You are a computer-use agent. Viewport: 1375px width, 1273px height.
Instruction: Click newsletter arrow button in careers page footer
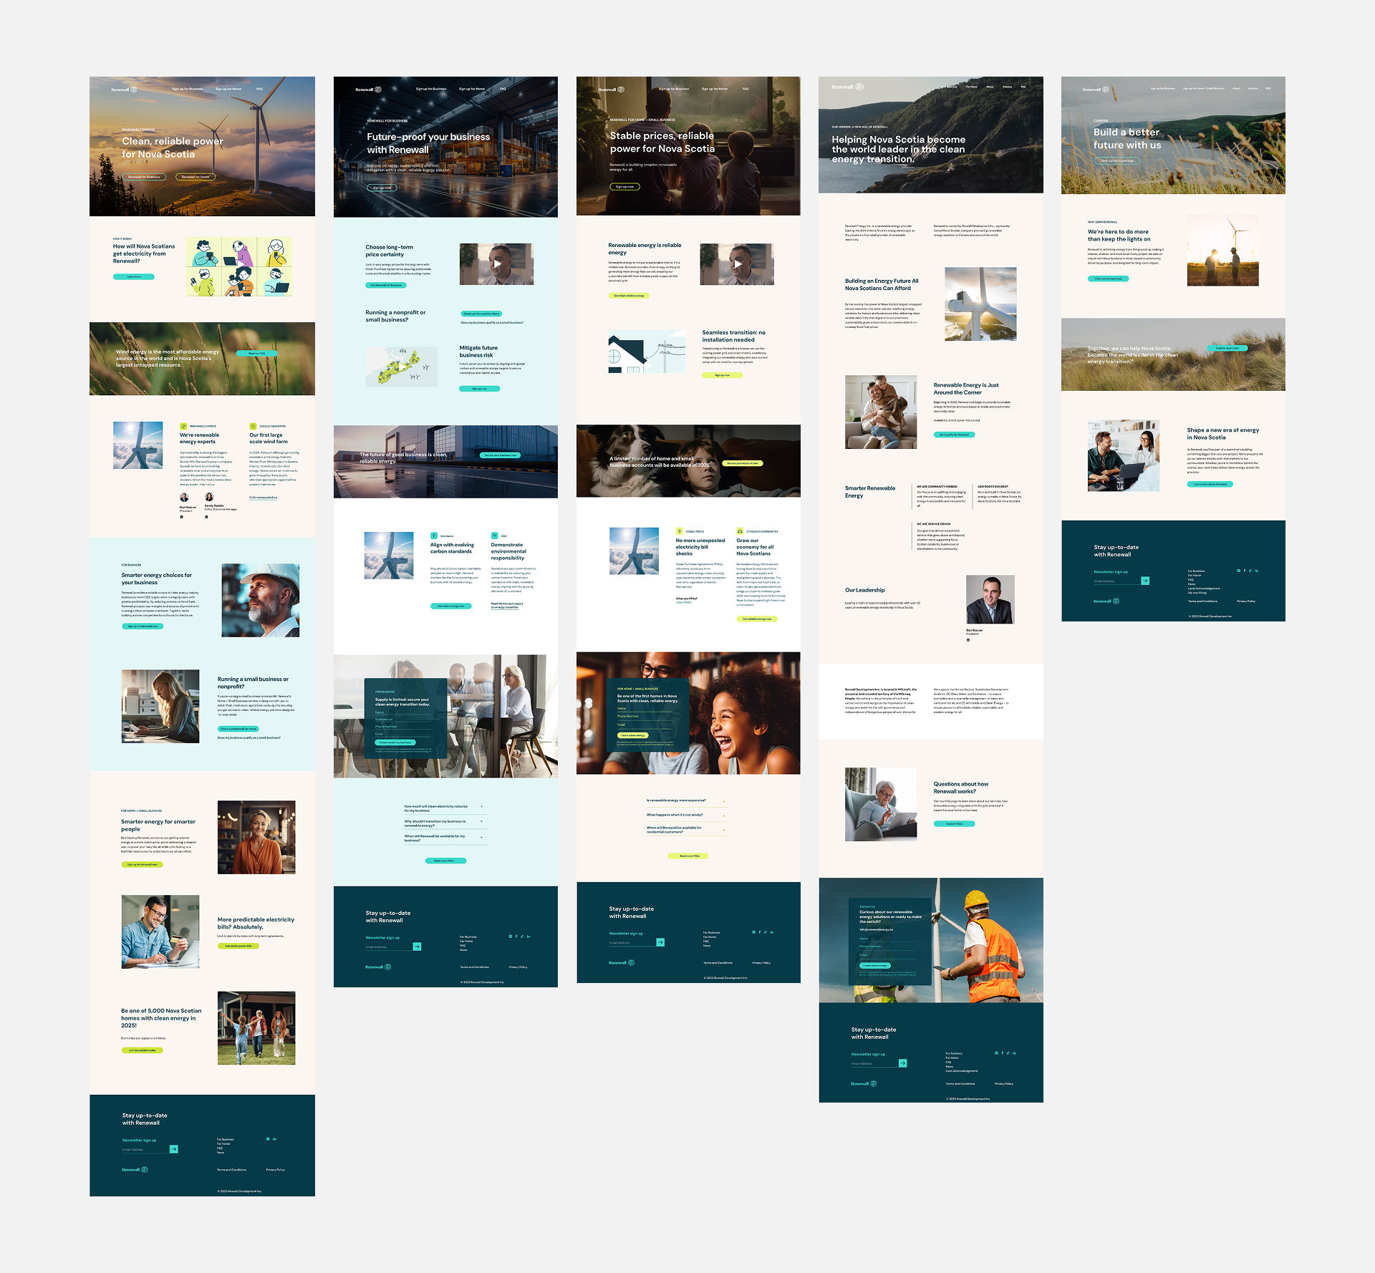click(1145, 581)
